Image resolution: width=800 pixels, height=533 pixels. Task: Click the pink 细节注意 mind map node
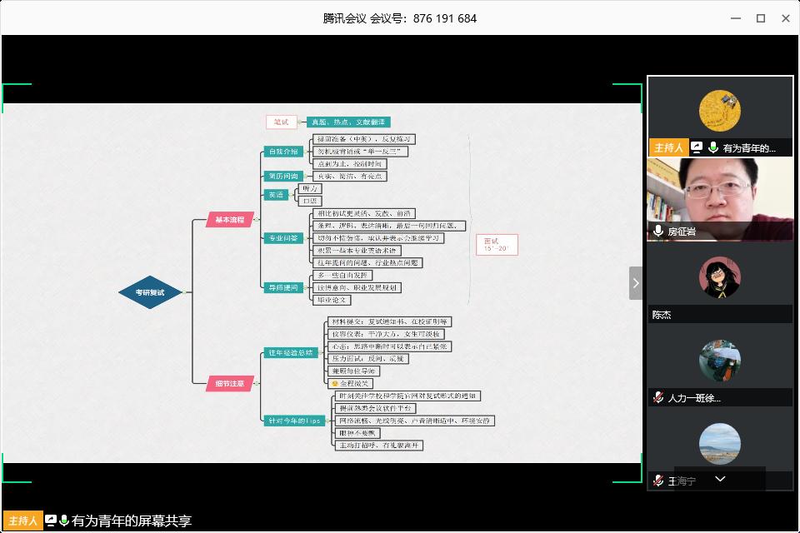pyautogui.click(x=230, y=383)
